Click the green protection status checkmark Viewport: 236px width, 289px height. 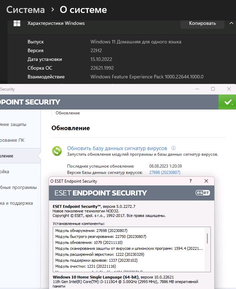227,102
